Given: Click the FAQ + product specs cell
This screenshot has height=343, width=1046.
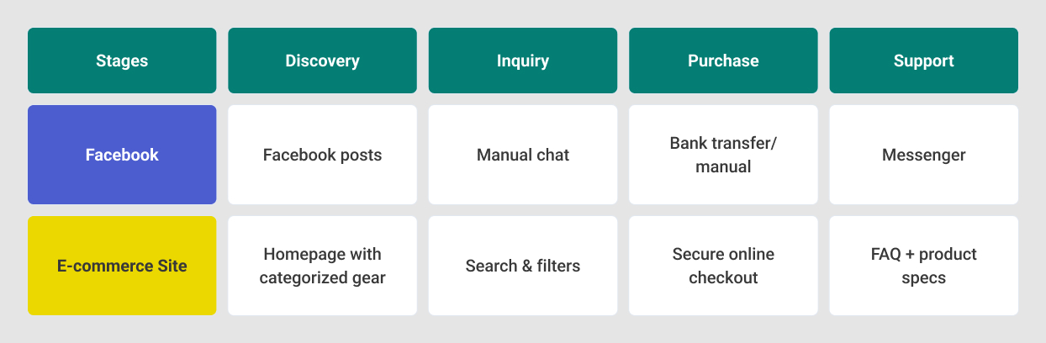Looking at the screenshot, I should [x=924, y=266].
